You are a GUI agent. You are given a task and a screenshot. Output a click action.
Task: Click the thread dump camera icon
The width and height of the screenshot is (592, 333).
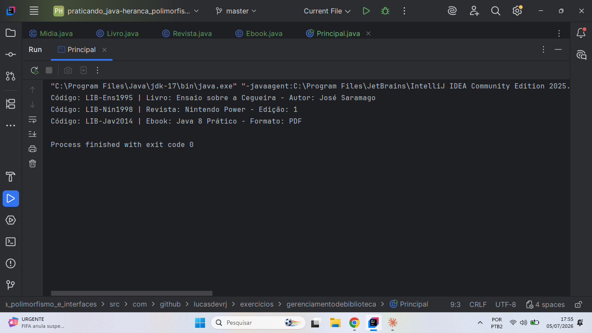(x=68, y=70)
